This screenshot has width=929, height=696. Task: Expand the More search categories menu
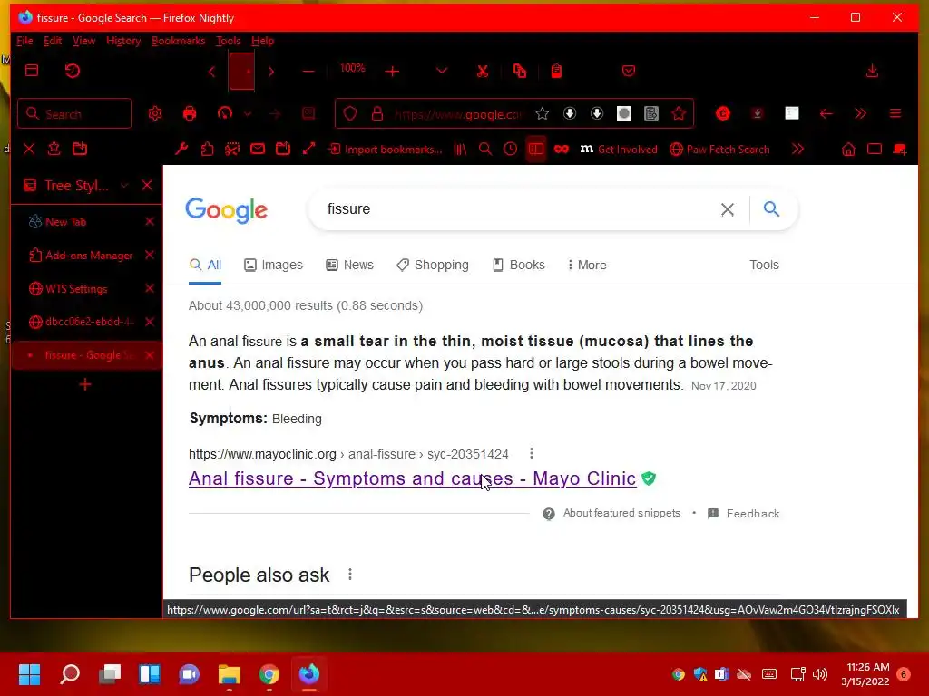click(x=587, y=266)
